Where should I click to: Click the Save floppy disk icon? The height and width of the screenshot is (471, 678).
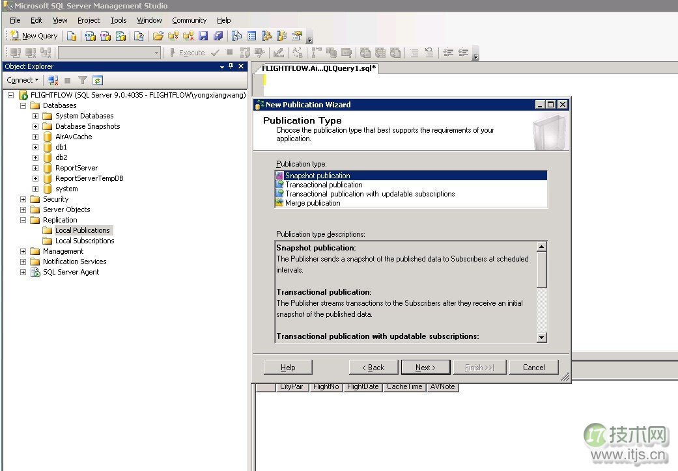click(203, 36)
